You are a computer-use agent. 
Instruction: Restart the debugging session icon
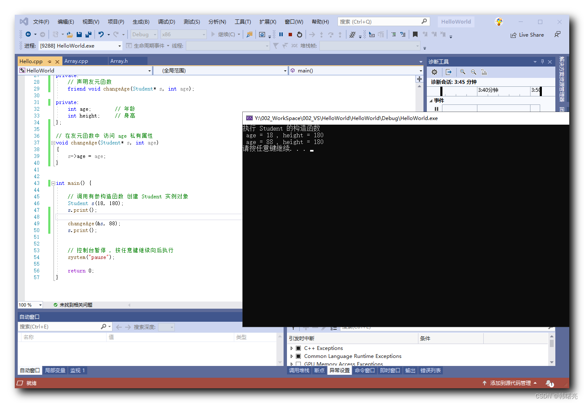pos(299,35)
